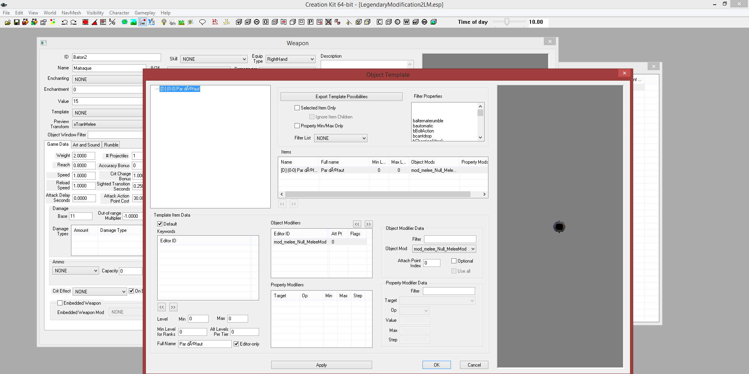Undo the last action using the toolbar arrow

coord(65,22)
